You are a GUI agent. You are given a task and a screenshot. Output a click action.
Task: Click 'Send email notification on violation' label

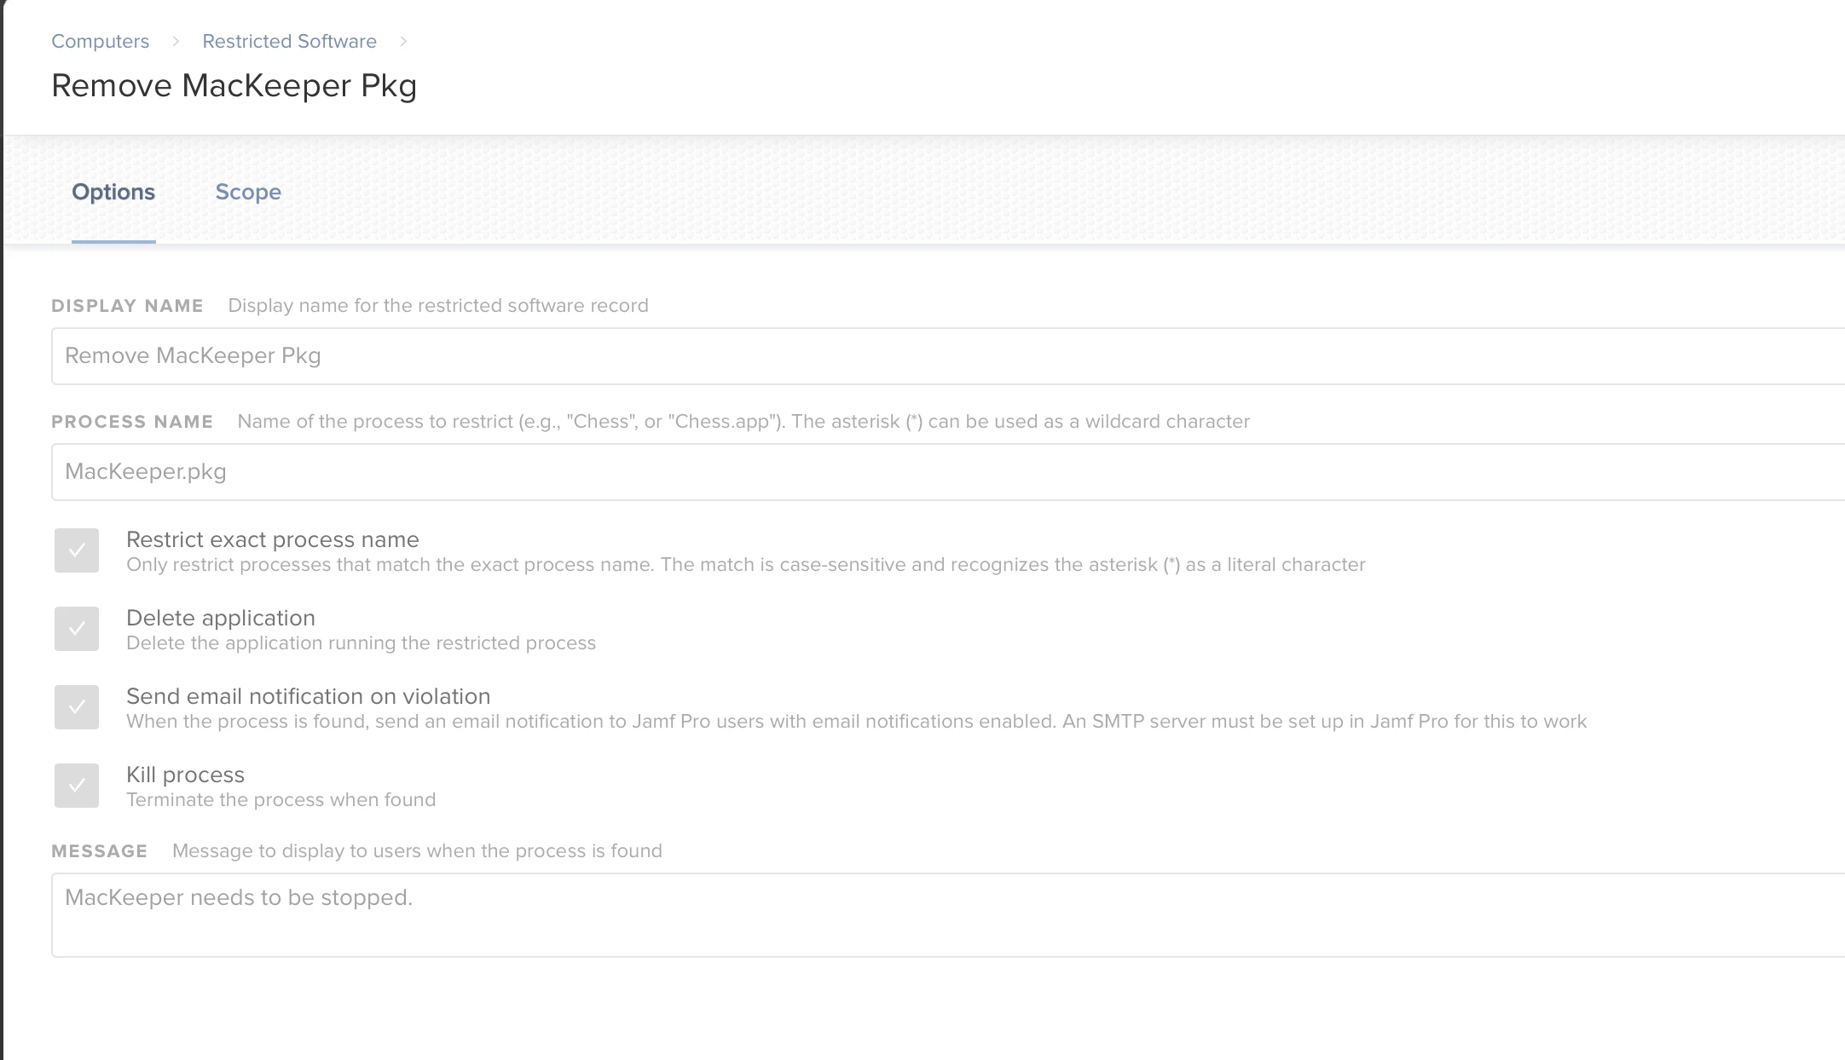(309, 696)
